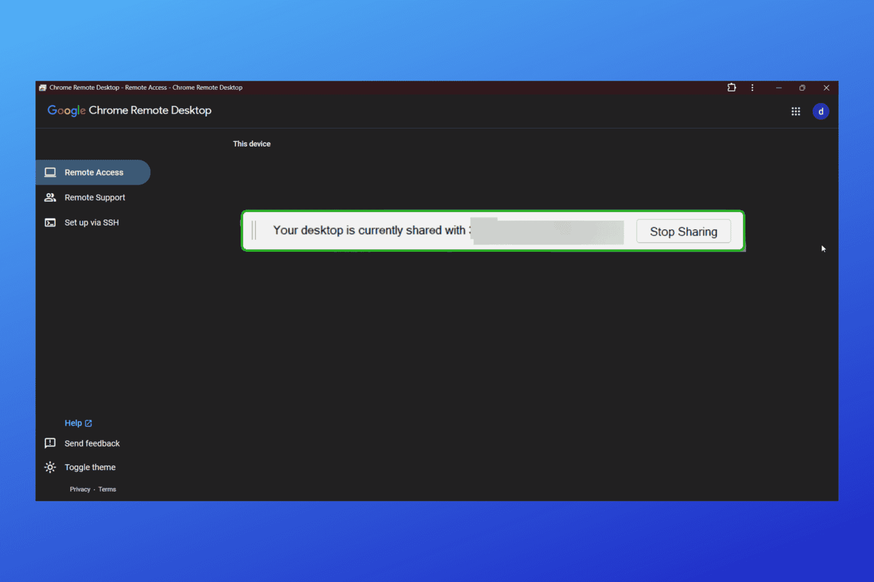Open the external link icon beside Help

point(88,423)
